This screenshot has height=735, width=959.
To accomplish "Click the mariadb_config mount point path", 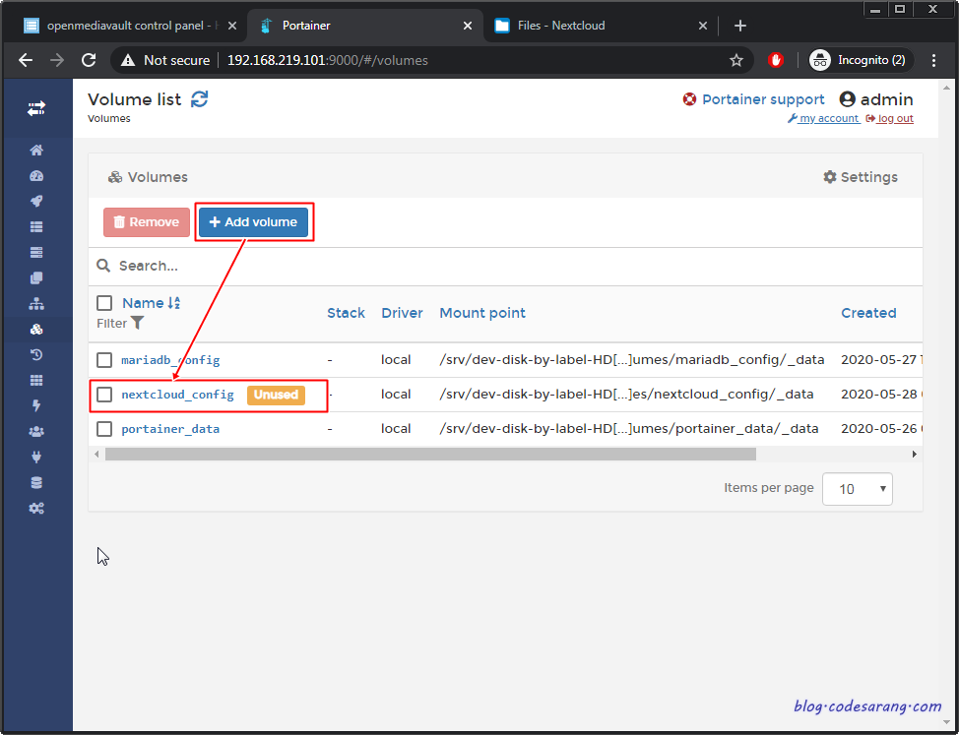I will click(632, 360).
